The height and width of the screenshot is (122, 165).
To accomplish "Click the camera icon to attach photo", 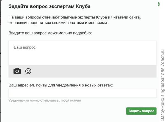I will (x=17, y=71).
